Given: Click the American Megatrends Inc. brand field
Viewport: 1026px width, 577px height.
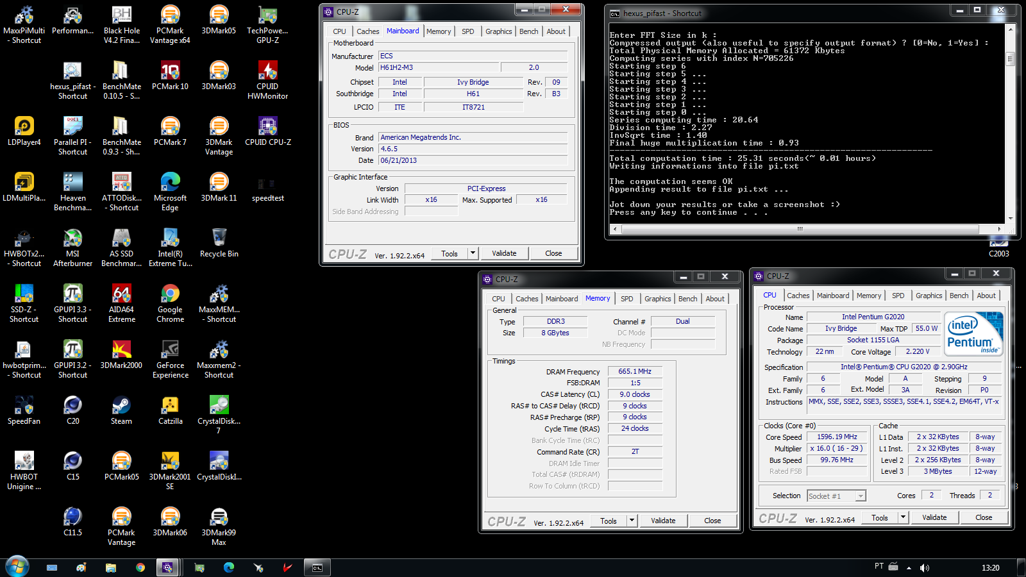Looking at the screenshot, I should (473, 137).
